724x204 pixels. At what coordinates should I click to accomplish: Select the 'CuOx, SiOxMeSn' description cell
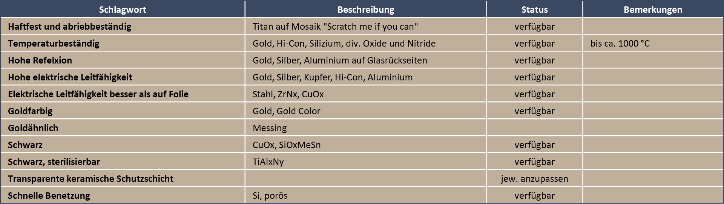pyautogui.click(x=366, y=145)
